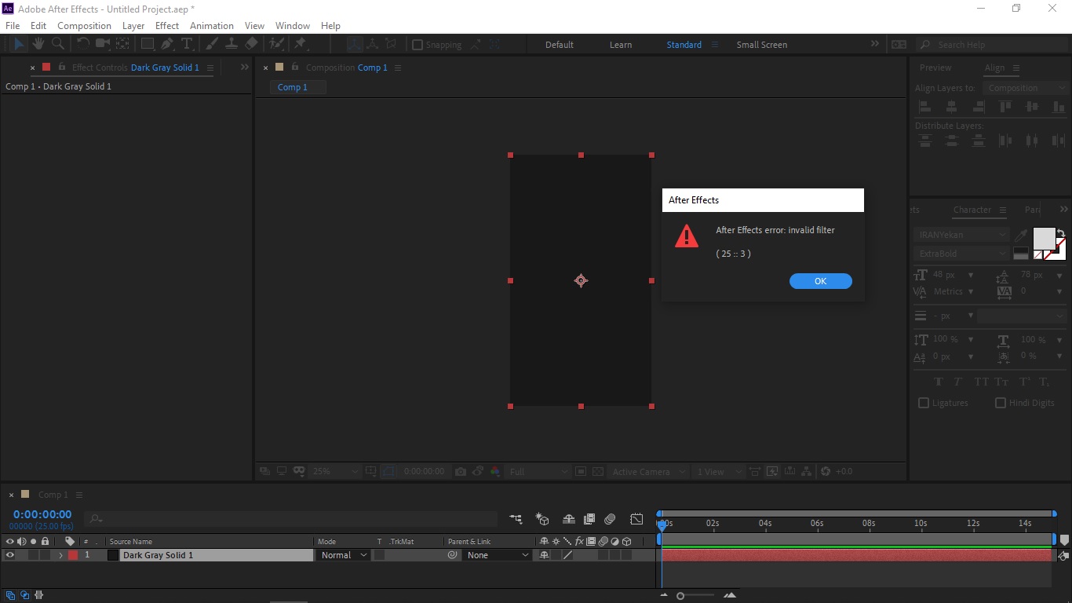Select the Pan Behind anchor point tool
This screenshot has width=1072, height=603.
tap(123, 44)
